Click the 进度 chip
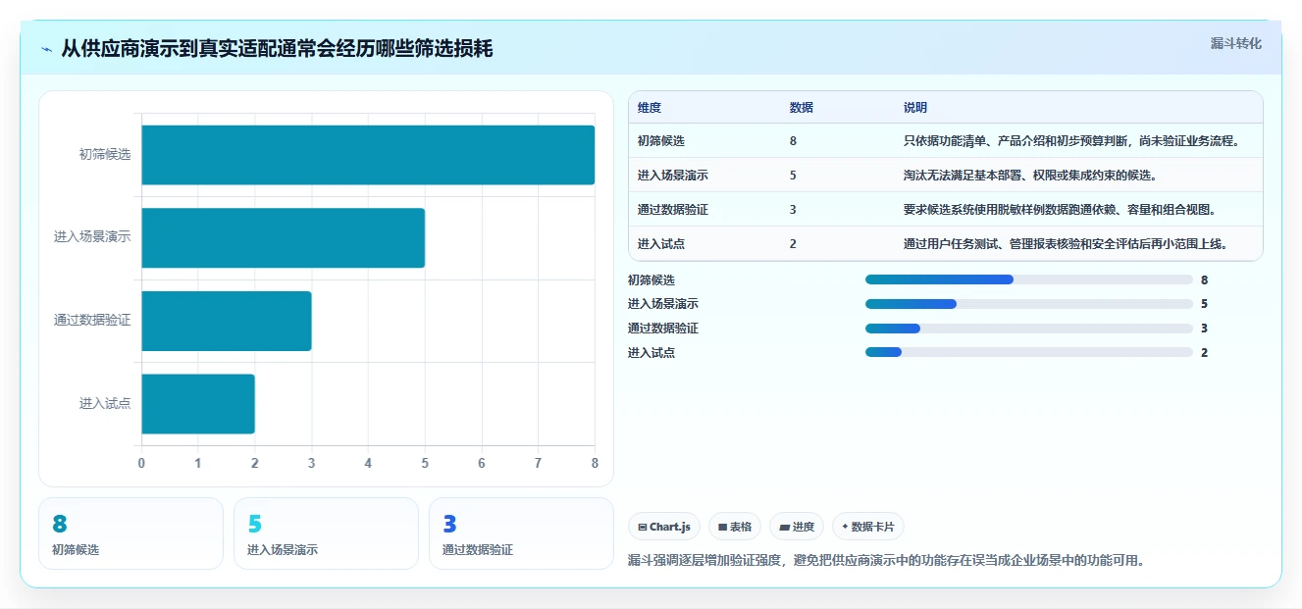The width and height of the screenshot is (1302, 609). click(797, 527)
